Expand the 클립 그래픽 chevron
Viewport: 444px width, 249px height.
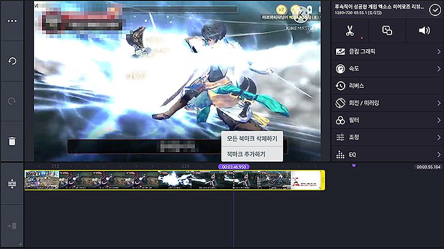pyautogui.click(x=438, y=52)
